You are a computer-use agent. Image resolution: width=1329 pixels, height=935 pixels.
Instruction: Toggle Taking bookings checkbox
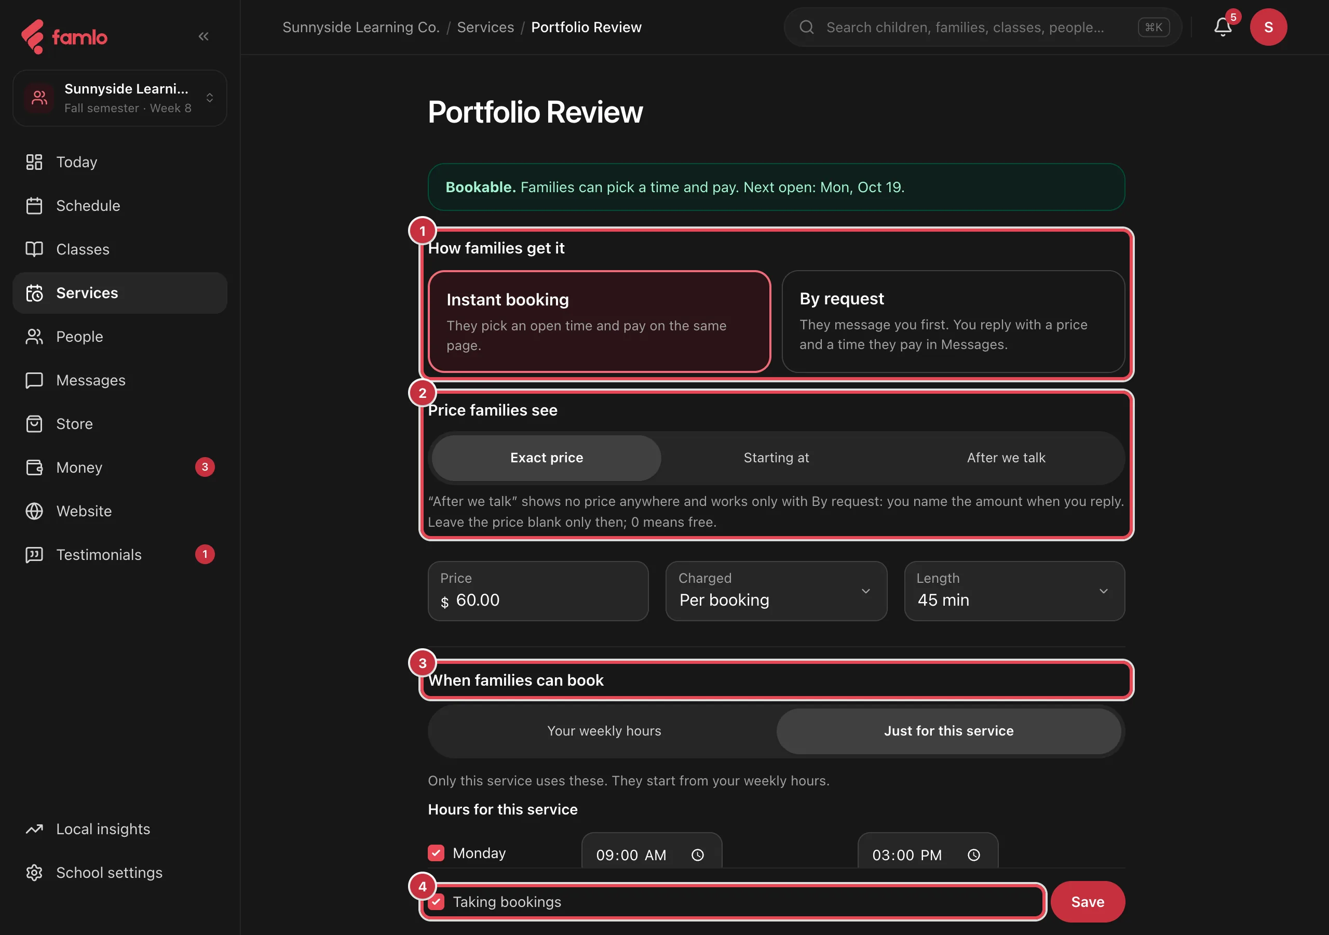pos(436,901)
